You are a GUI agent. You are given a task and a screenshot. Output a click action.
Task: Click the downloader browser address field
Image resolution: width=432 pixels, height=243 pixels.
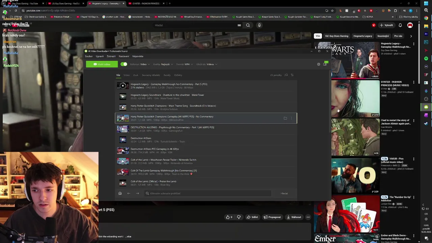click(x=208, y=193)
